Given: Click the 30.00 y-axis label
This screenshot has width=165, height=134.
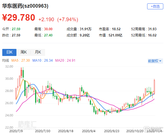Looking at the screenshot, I should 9,79.
